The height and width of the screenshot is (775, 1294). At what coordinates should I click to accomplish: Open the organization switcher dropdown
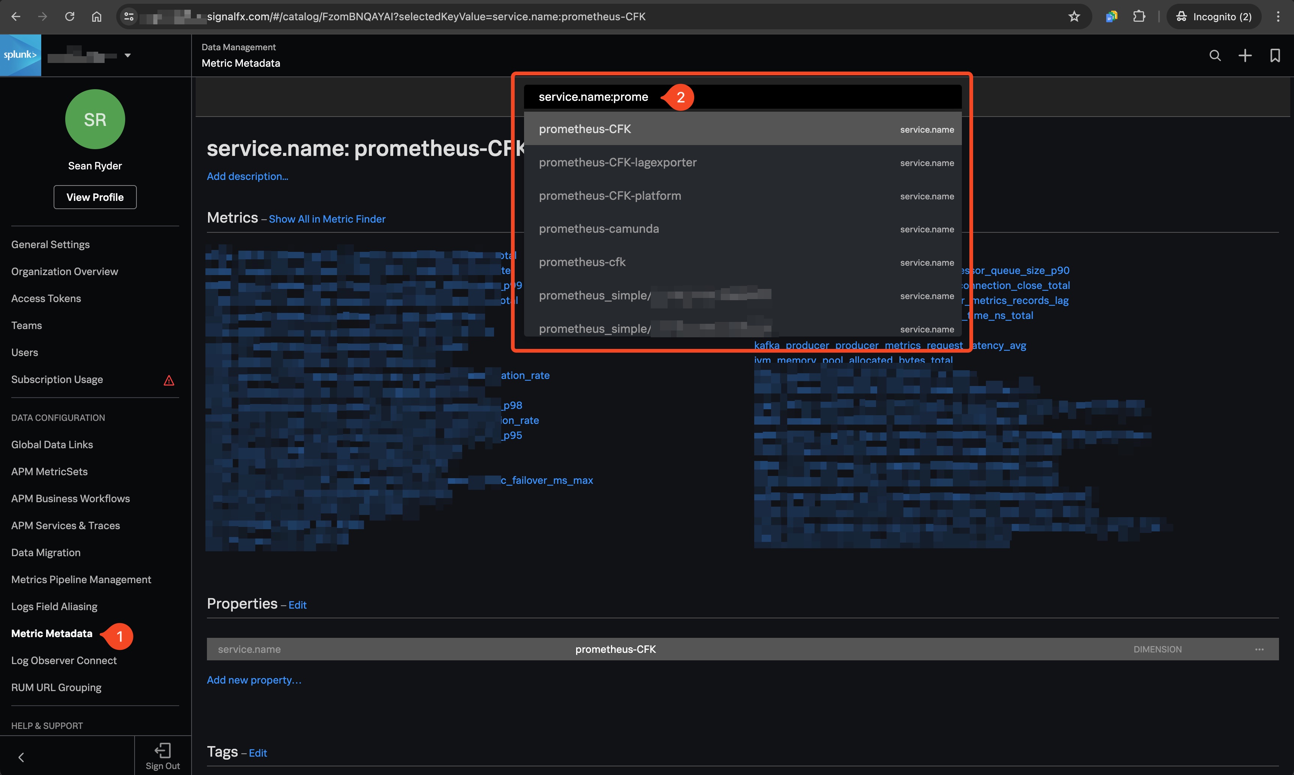click(127, 55)
